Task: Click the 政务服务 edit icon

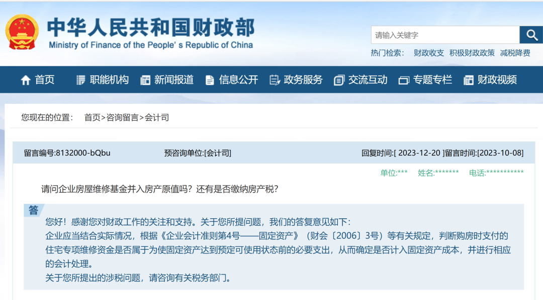Action: [275, 80]
